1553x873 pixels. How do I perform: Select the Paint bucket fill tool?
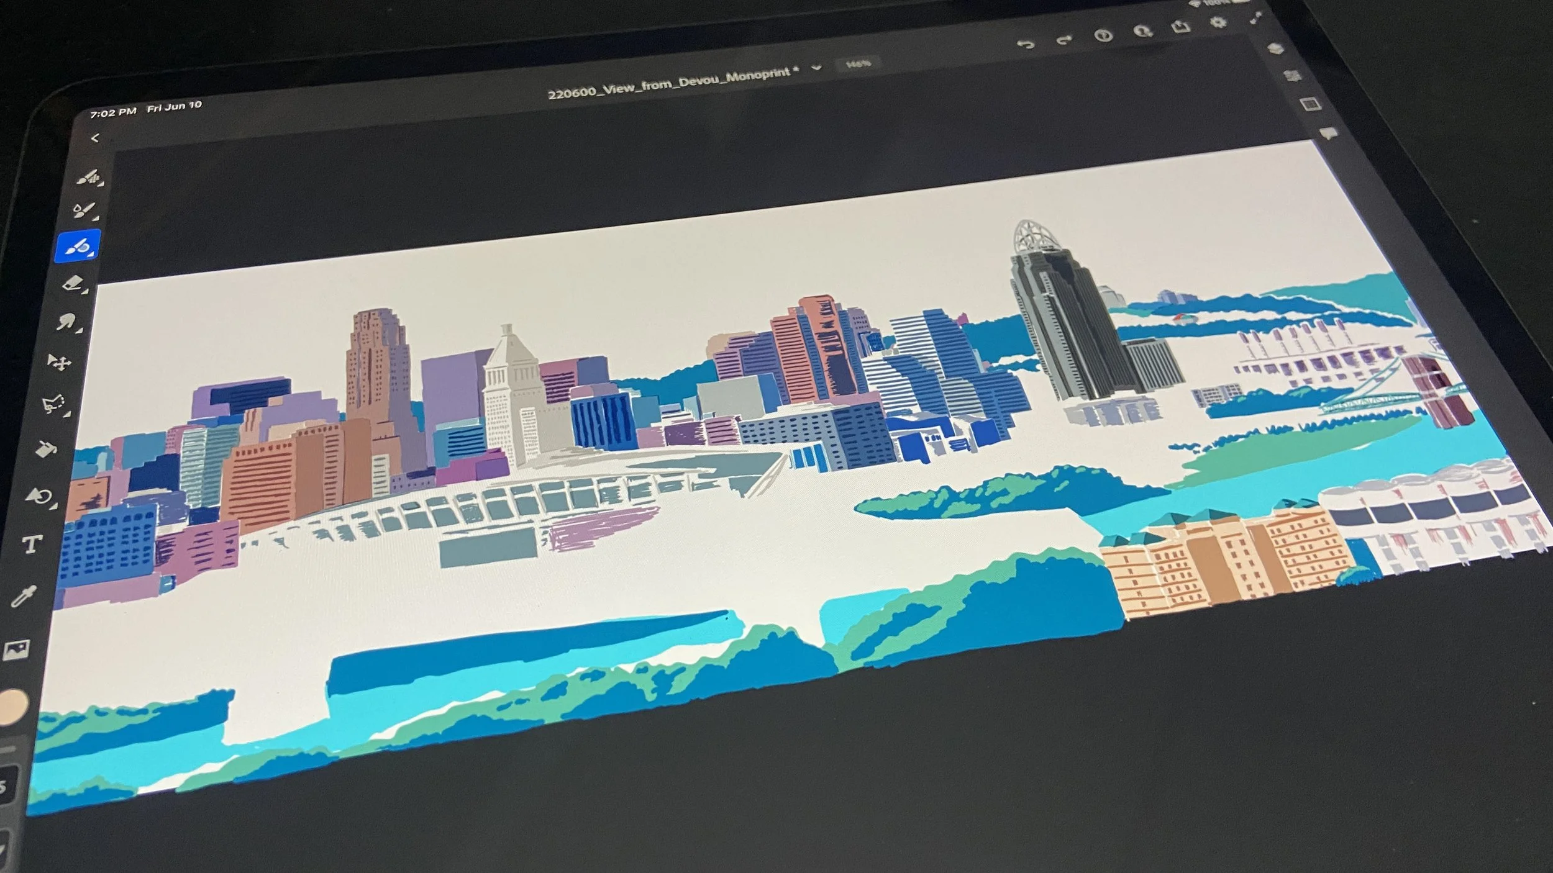click(x=47, y=448)
